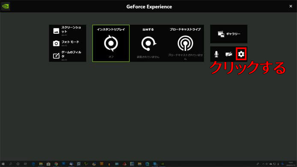Open the ギャラリー gallery button
Screen dimensions: 297x167
tap(229, 34)
